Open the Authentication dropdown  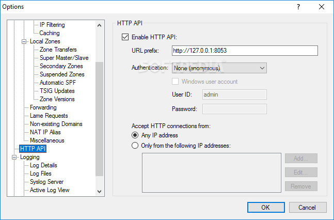coord(219,68)
